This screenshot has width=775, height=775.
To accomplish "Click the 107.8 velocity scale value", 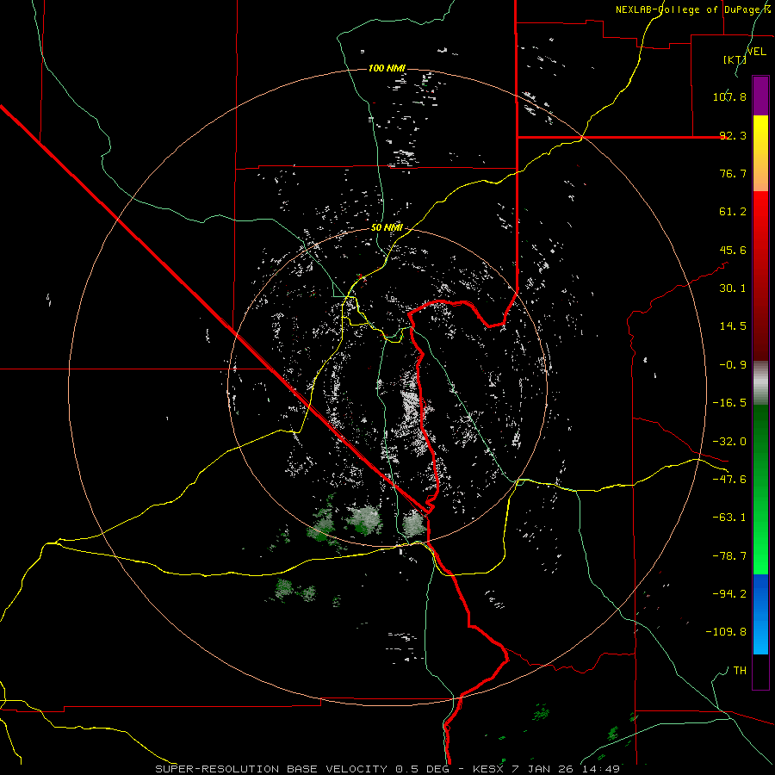I will pos(729,96).
